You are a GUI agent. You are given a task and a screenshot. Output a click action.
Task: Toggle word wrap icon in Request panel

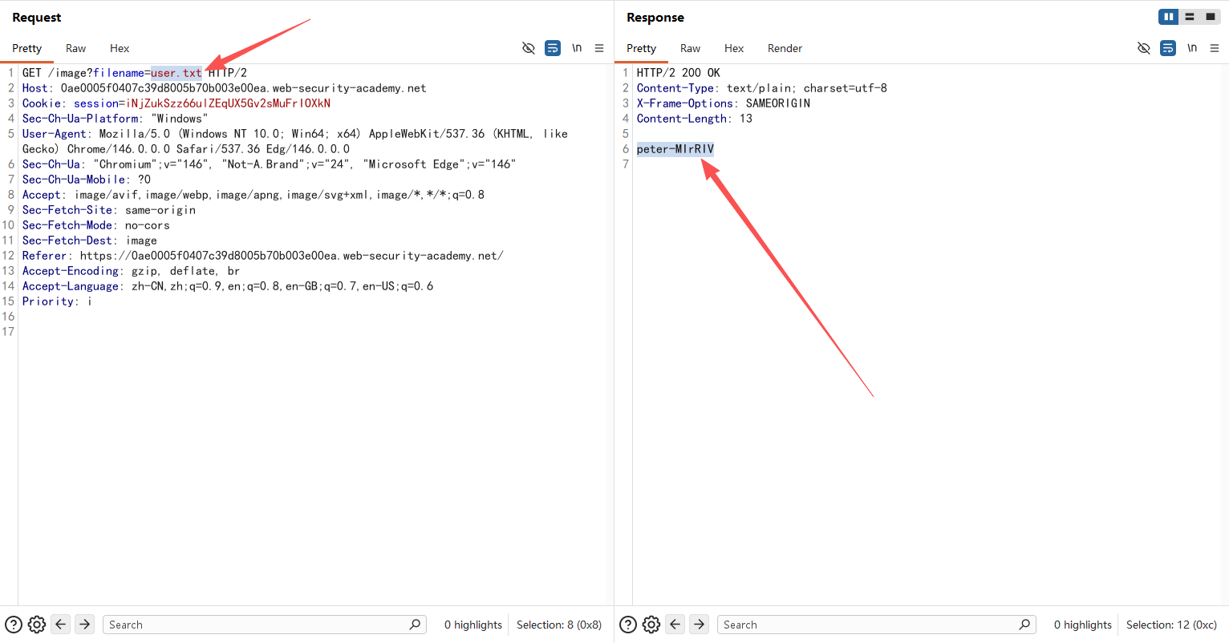[x=553, y=48]
